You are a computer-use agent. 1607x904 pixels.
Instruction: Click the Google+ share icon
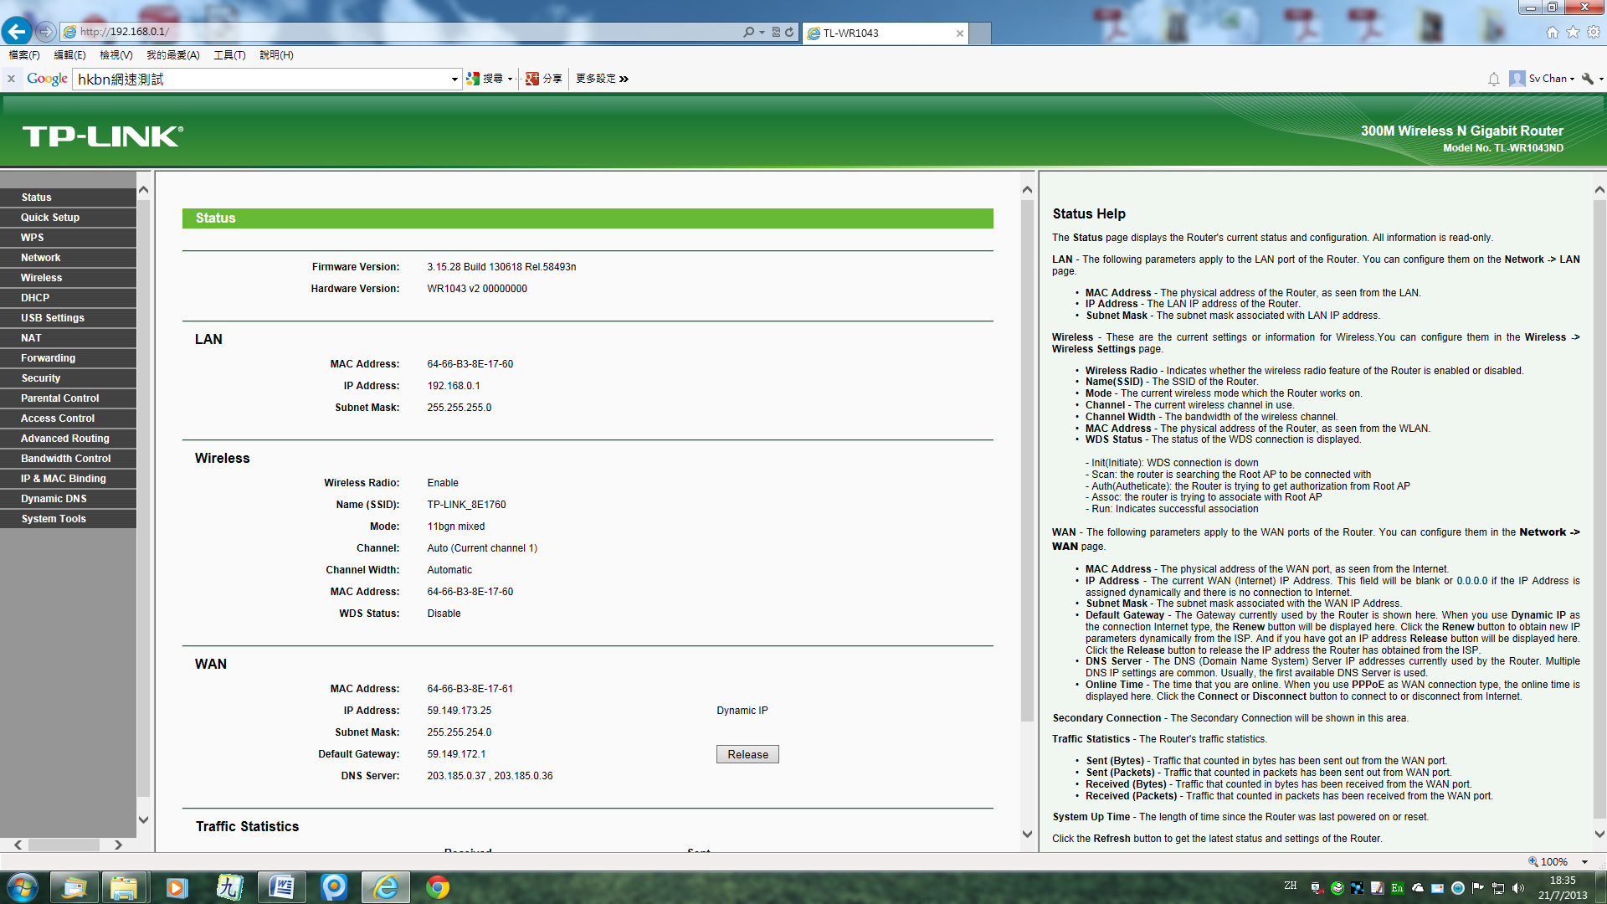point(532,79)
